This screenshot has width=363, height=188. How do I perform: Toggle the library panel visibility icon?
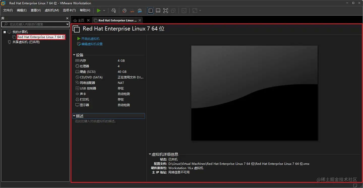(x=150, y=11)
